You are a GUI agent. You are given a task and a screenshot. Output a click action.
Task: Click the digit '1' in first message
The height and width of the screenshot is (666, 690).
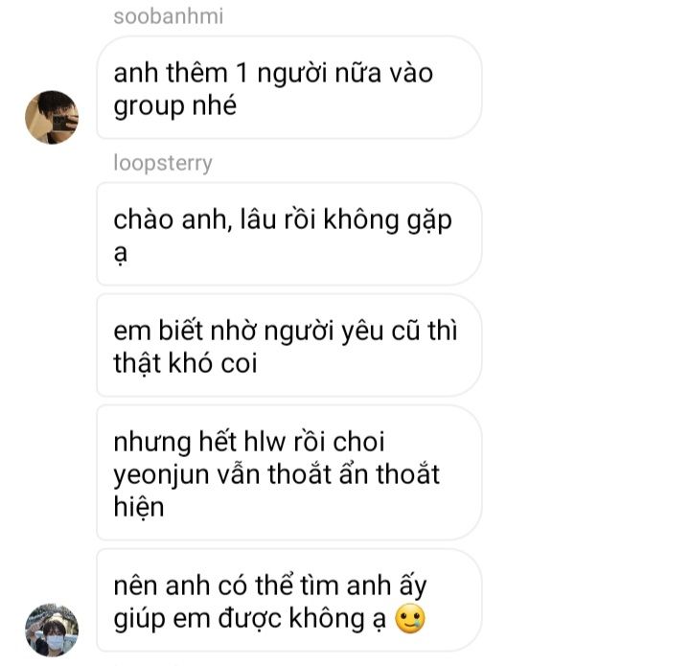242,73
